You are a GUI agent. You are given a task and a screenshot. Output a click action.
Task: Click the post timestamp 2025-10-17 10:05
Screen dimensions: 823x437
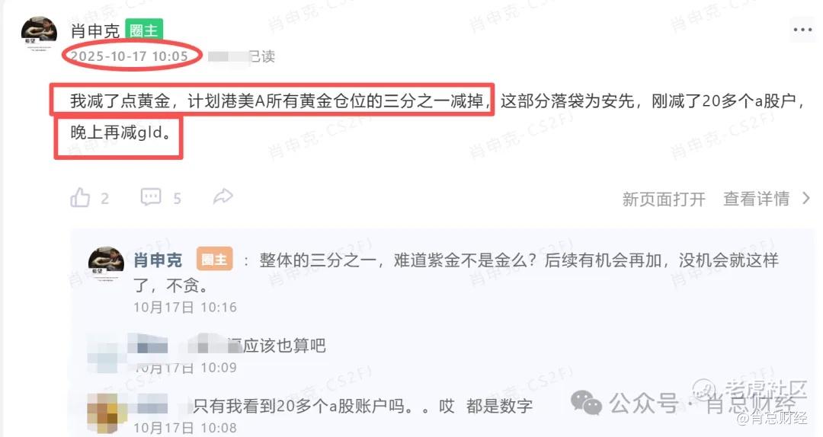[x=129, y=56]
